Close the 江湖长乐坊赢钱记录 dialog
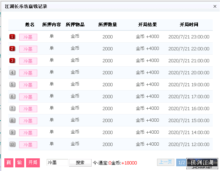The image size is (220, 171). (215, 6)
